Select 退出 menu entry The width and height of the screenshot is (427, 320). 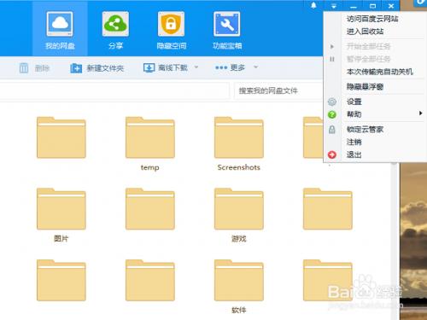tap(354, 154)
